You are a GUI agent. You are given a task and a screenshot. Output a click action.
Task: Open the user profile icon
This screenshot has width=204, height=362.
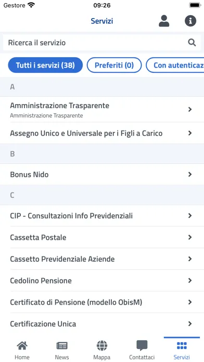tap(164, 21)
